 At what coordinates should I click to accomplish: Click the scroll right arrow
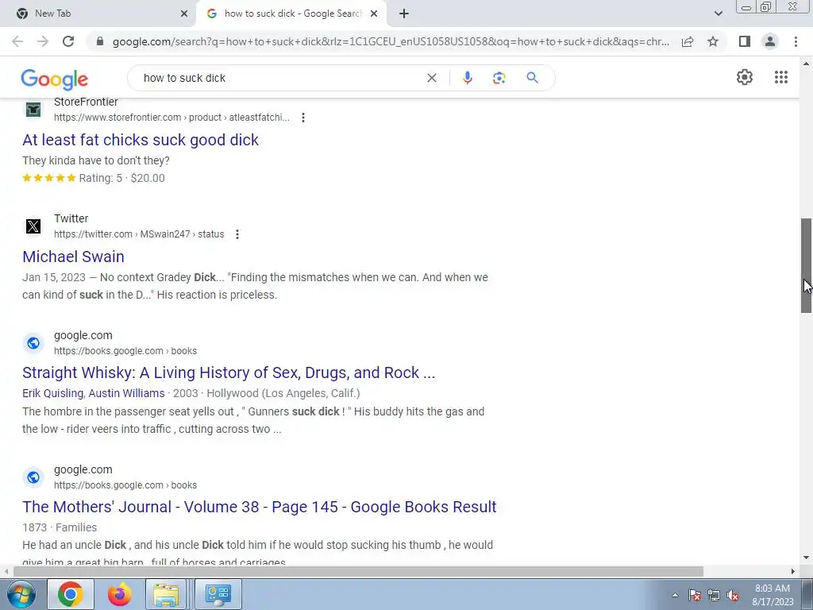tap(792, 571)
